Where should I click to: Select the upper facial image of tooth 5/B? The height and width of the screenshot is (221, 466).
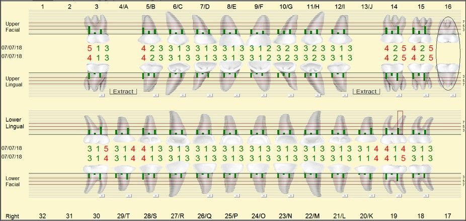(x=149, y=29)
